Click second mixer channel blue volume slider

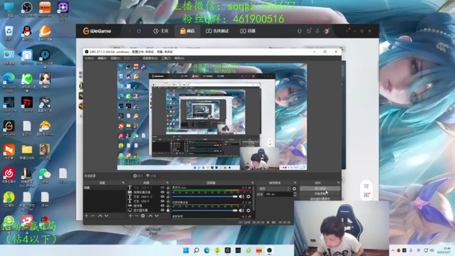[205, 210]
